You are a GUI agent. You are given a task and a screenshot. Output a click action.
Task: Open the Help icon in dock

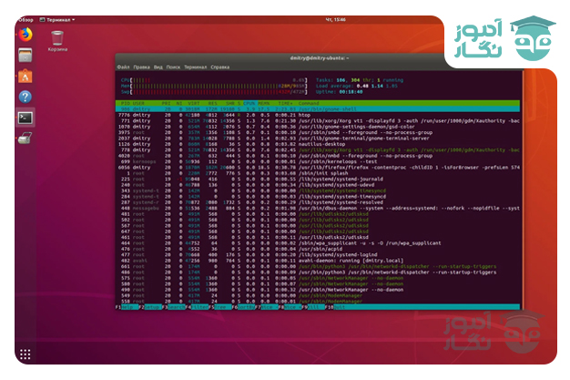[x=25, y=97]
